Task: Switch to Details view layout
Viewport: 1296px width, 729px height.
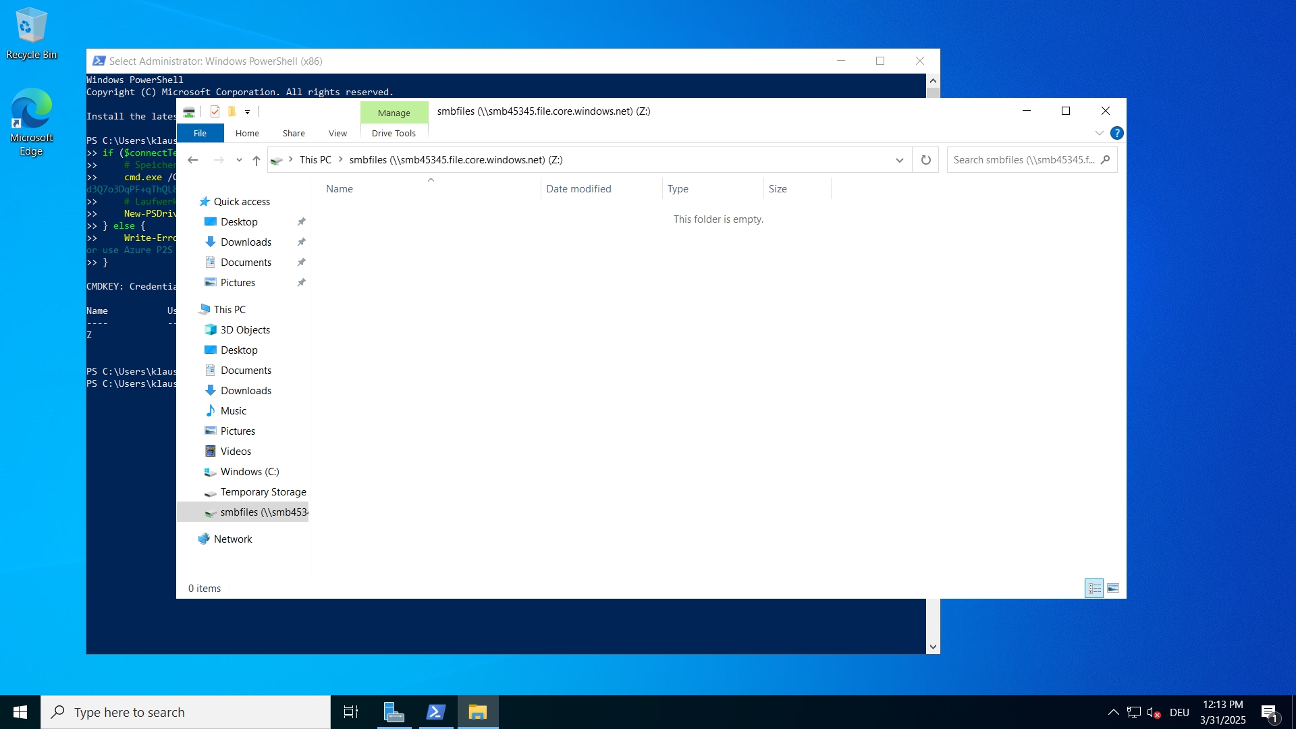Action: (x=1094, y=589)
